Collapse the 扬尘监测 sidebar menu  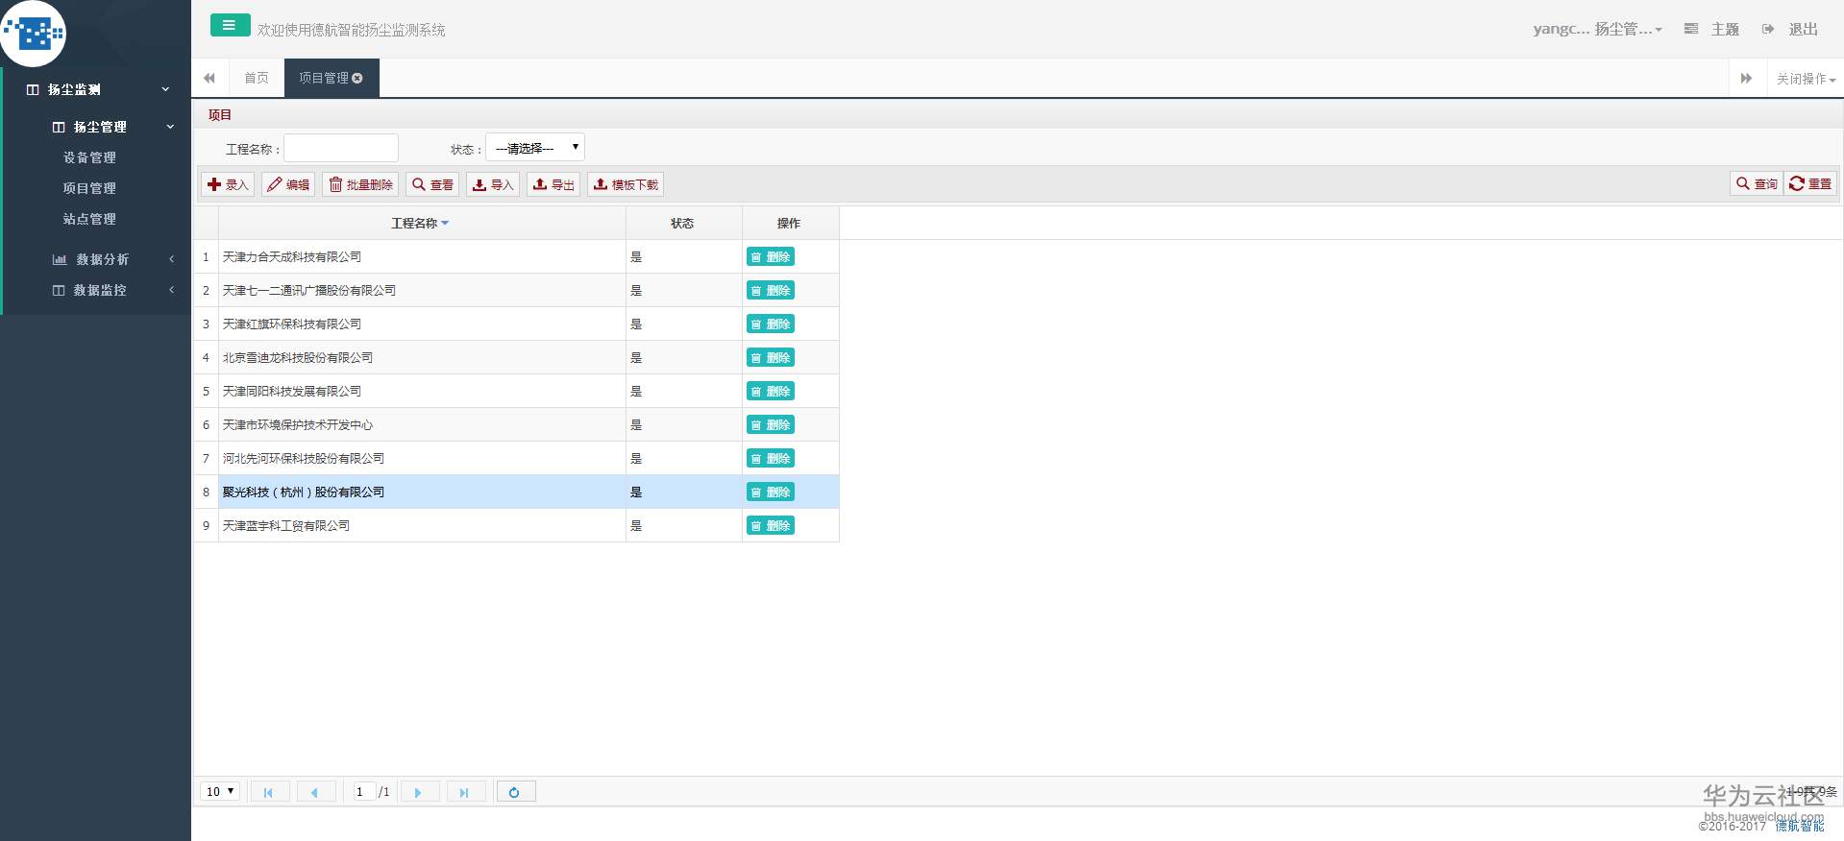pyautogui.click(x=97, y=89)
